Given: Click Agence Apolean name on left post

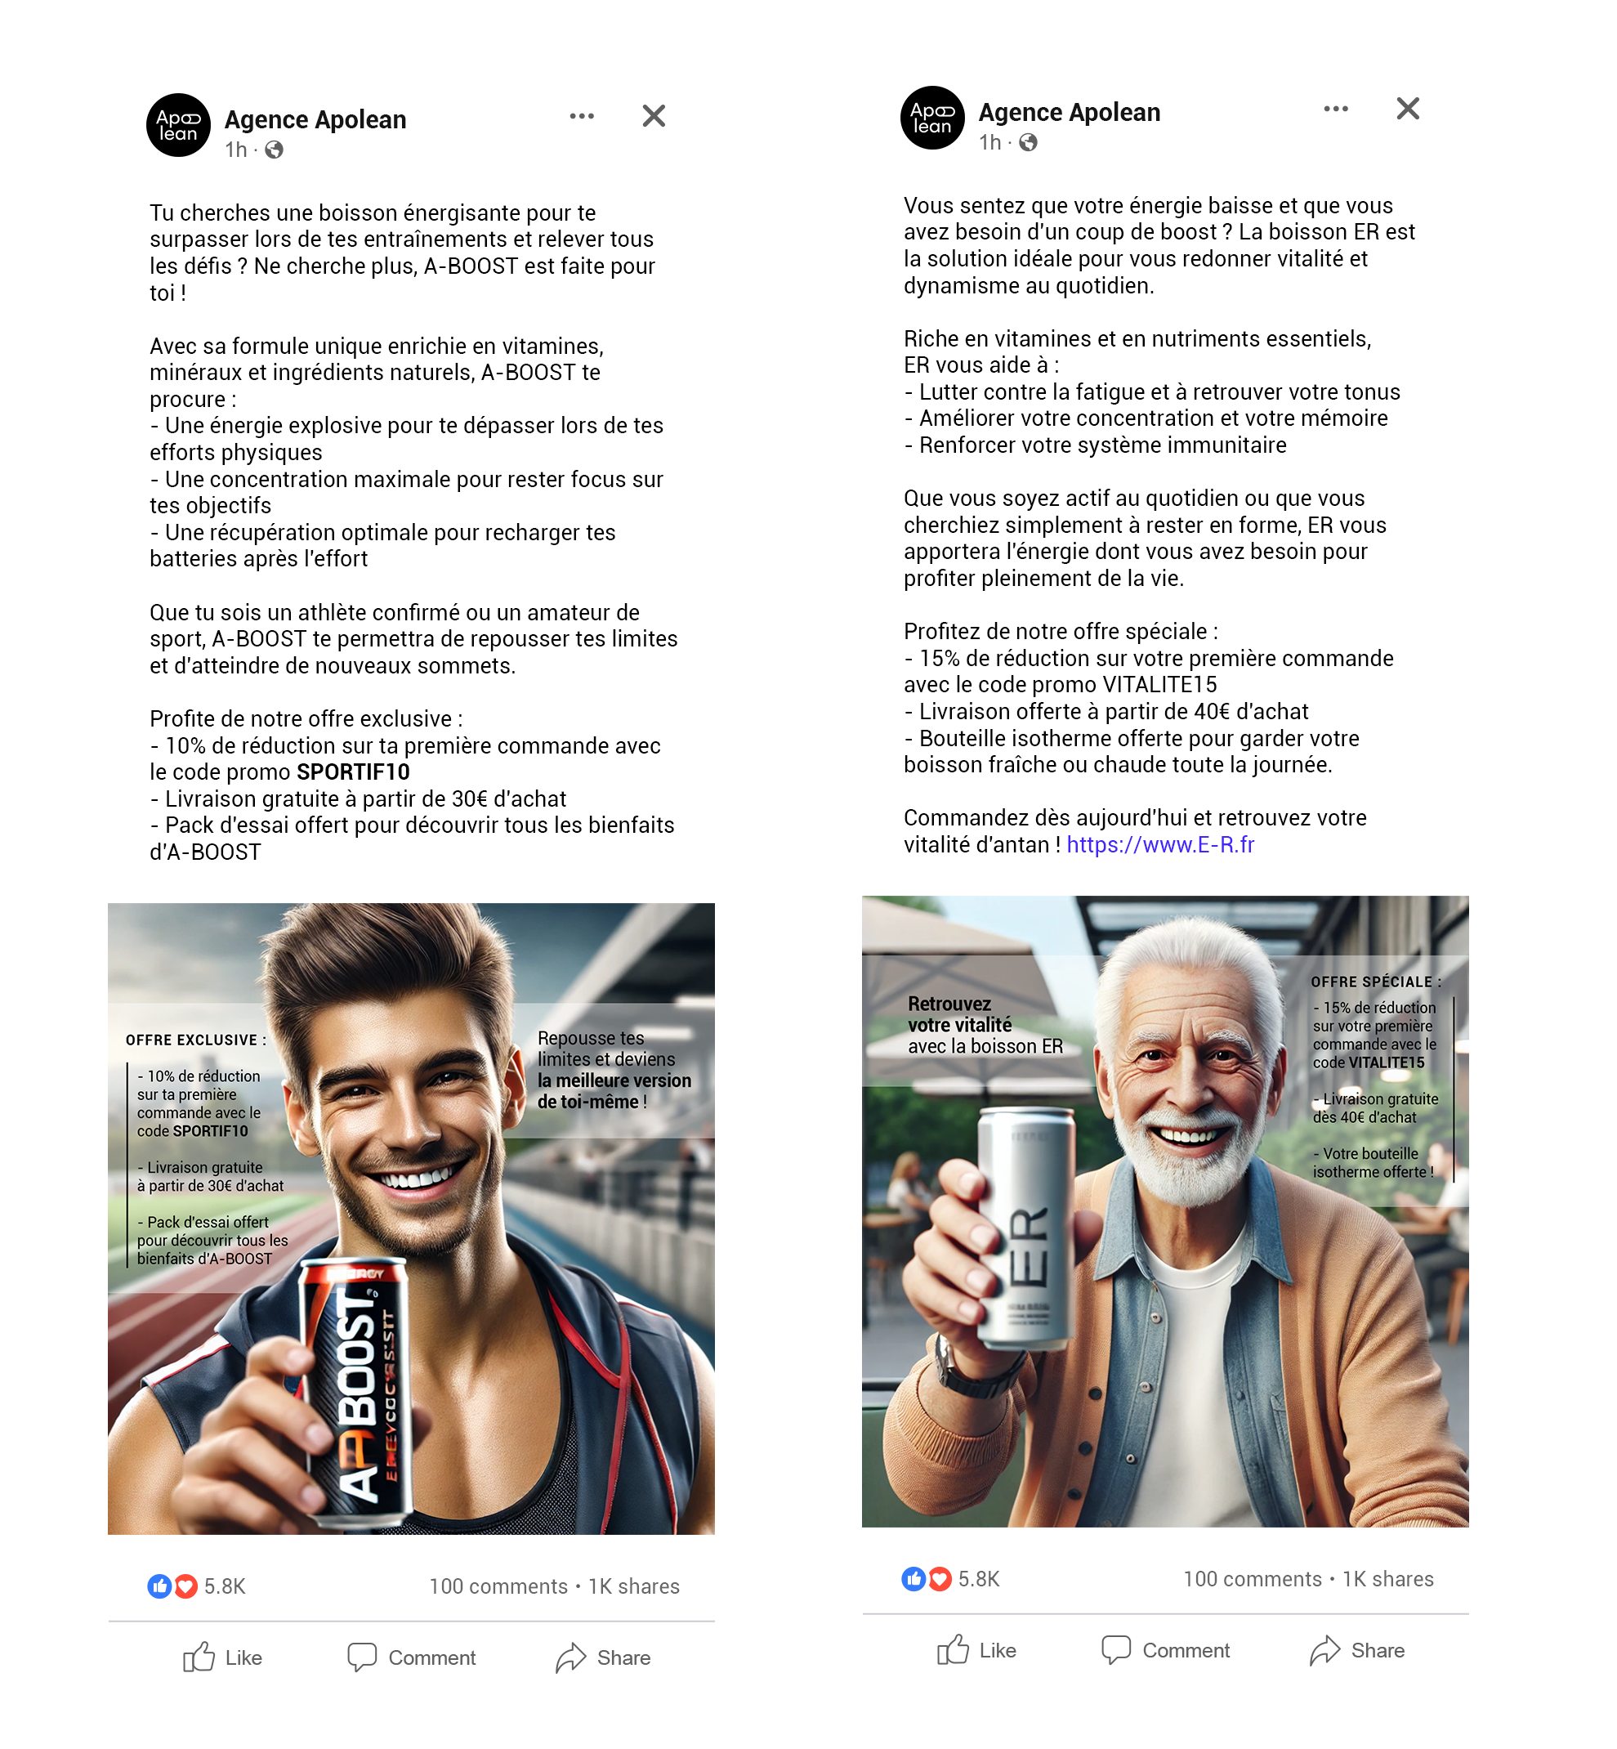Looking at the screenshot, I should (x=315, y=120).
